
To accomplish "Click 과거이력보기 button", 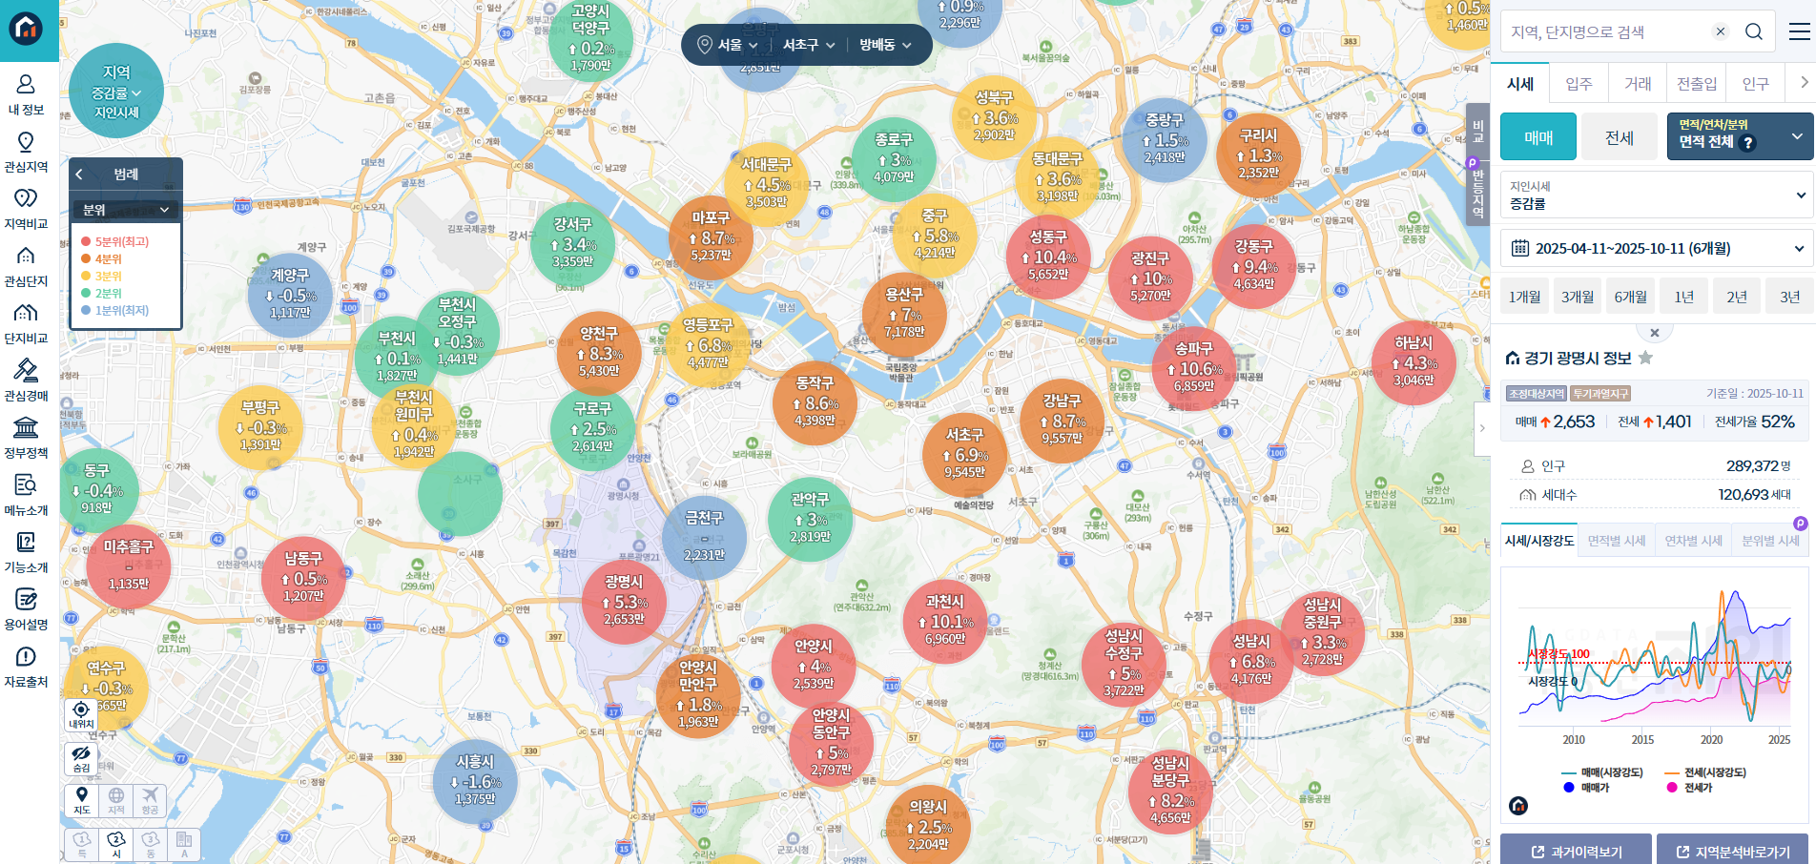I will (x=1576, y=851).
